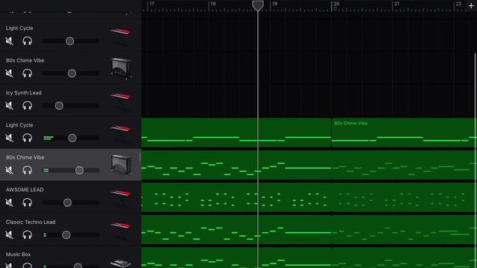Screen dimensions: 477x268
Task: Select the faded AWSOME LEAD region after bar 20
Action: coord(403,197)
